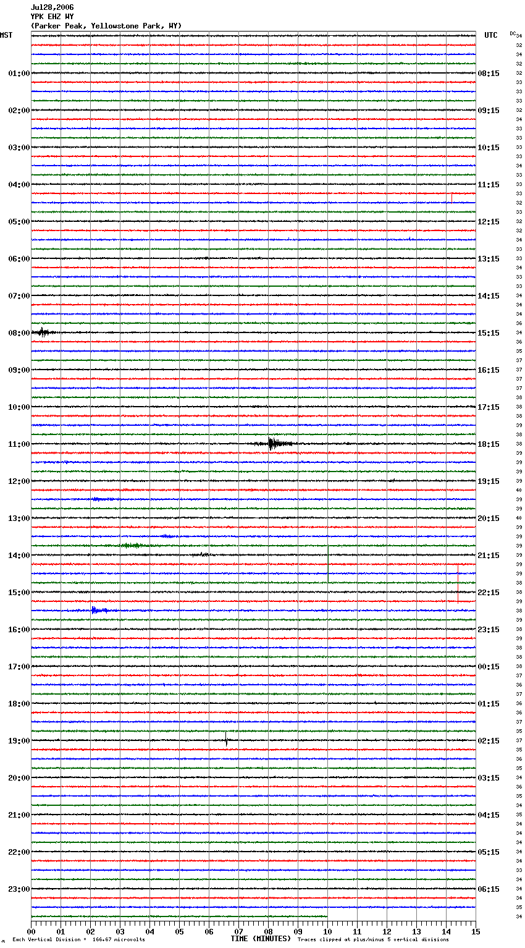Select the 11:00 MST time label

click(19, 444)
